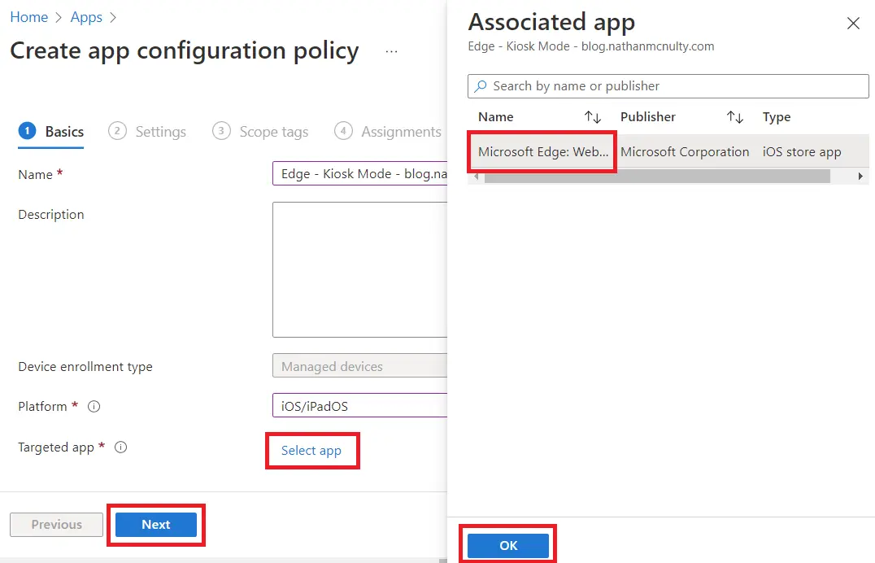Sort apps by Name column arrows
This screenshot has width=875, height=563.
593,117
